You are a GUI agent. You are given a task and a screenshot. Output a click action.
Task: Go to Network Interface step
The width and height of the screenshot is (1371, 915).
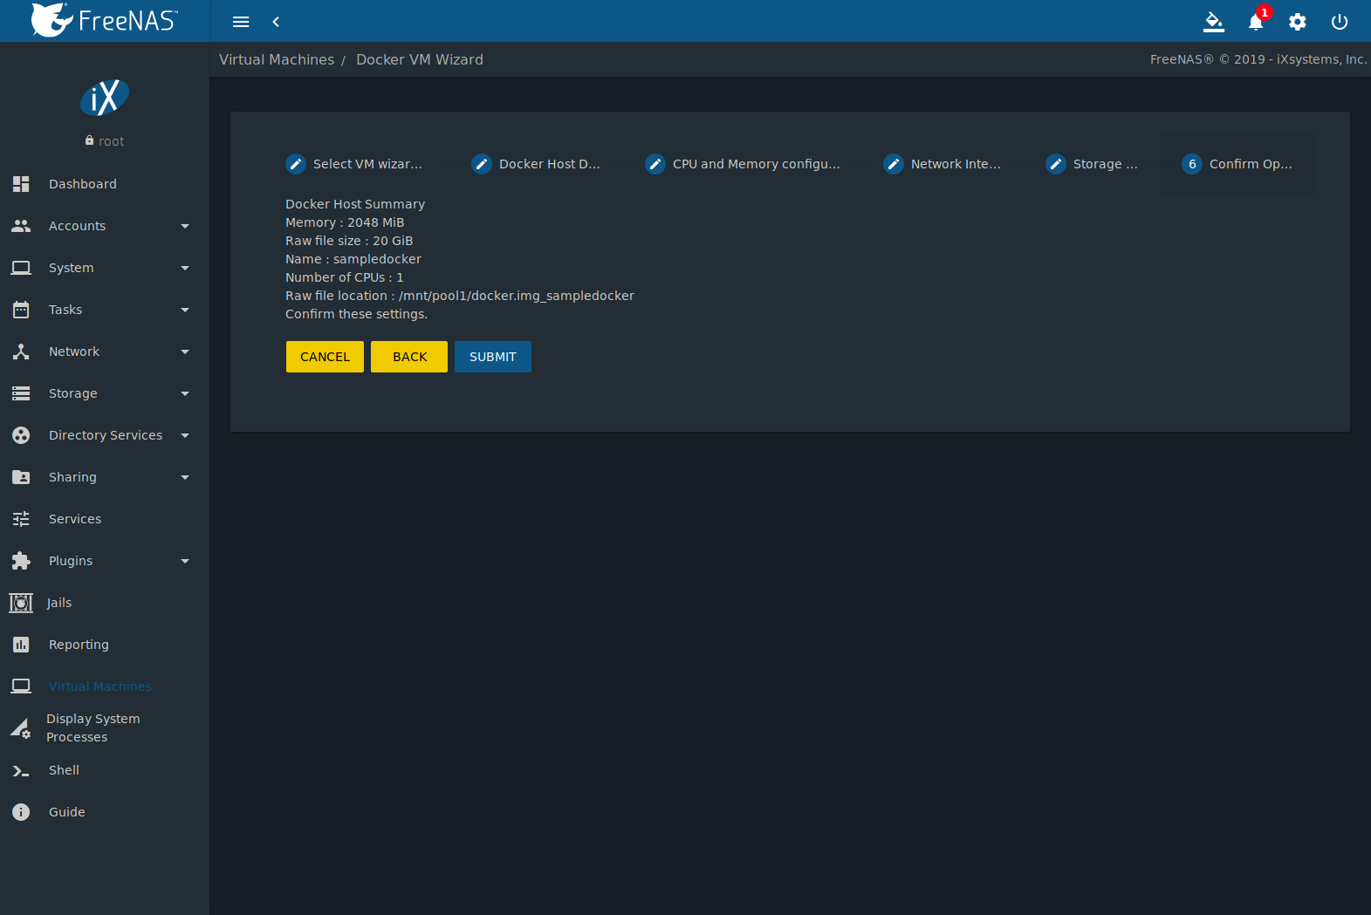pyautogui.click(x=943, y=164)
